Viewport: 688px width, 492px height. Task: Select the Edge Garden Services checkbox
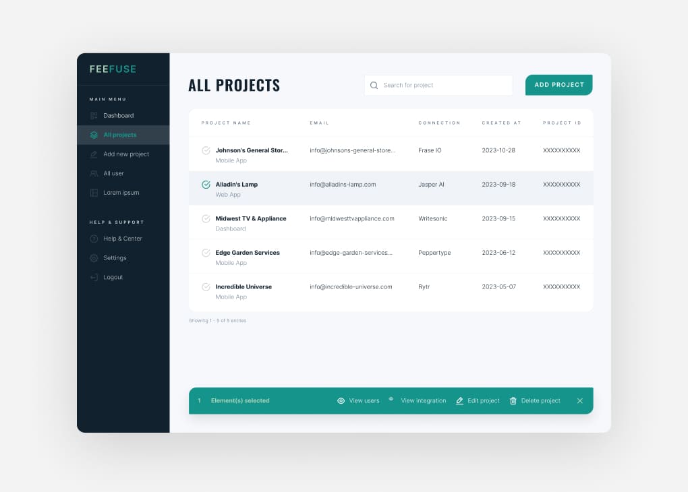(x=206, y=253)
